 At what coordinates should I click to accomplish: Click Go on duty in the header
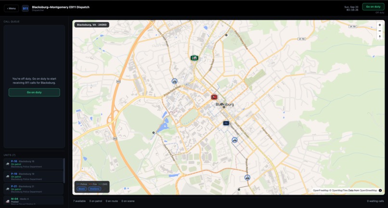coord(373,7)
